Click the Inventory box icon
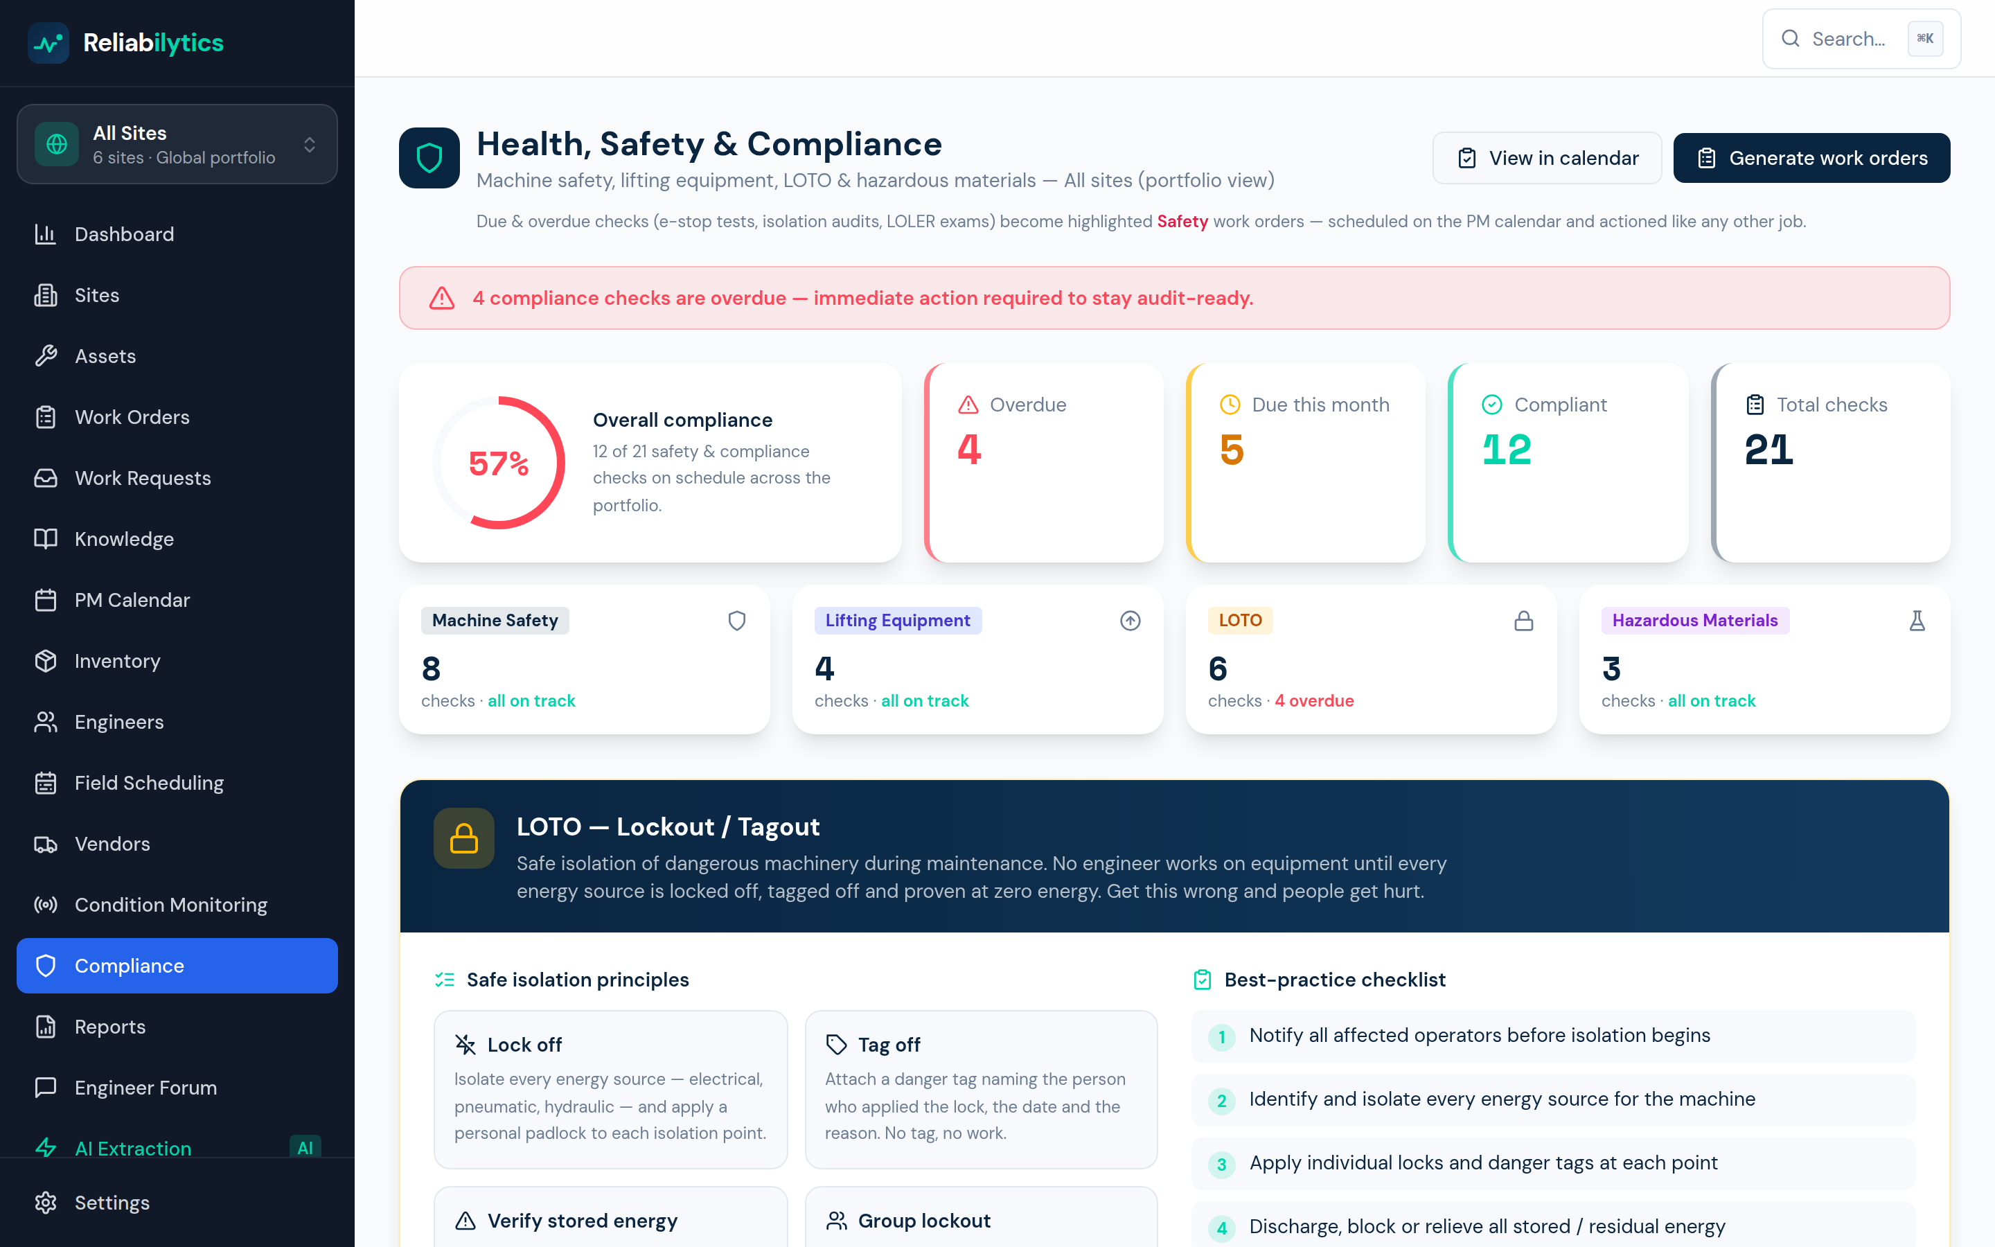 point(45,662)
